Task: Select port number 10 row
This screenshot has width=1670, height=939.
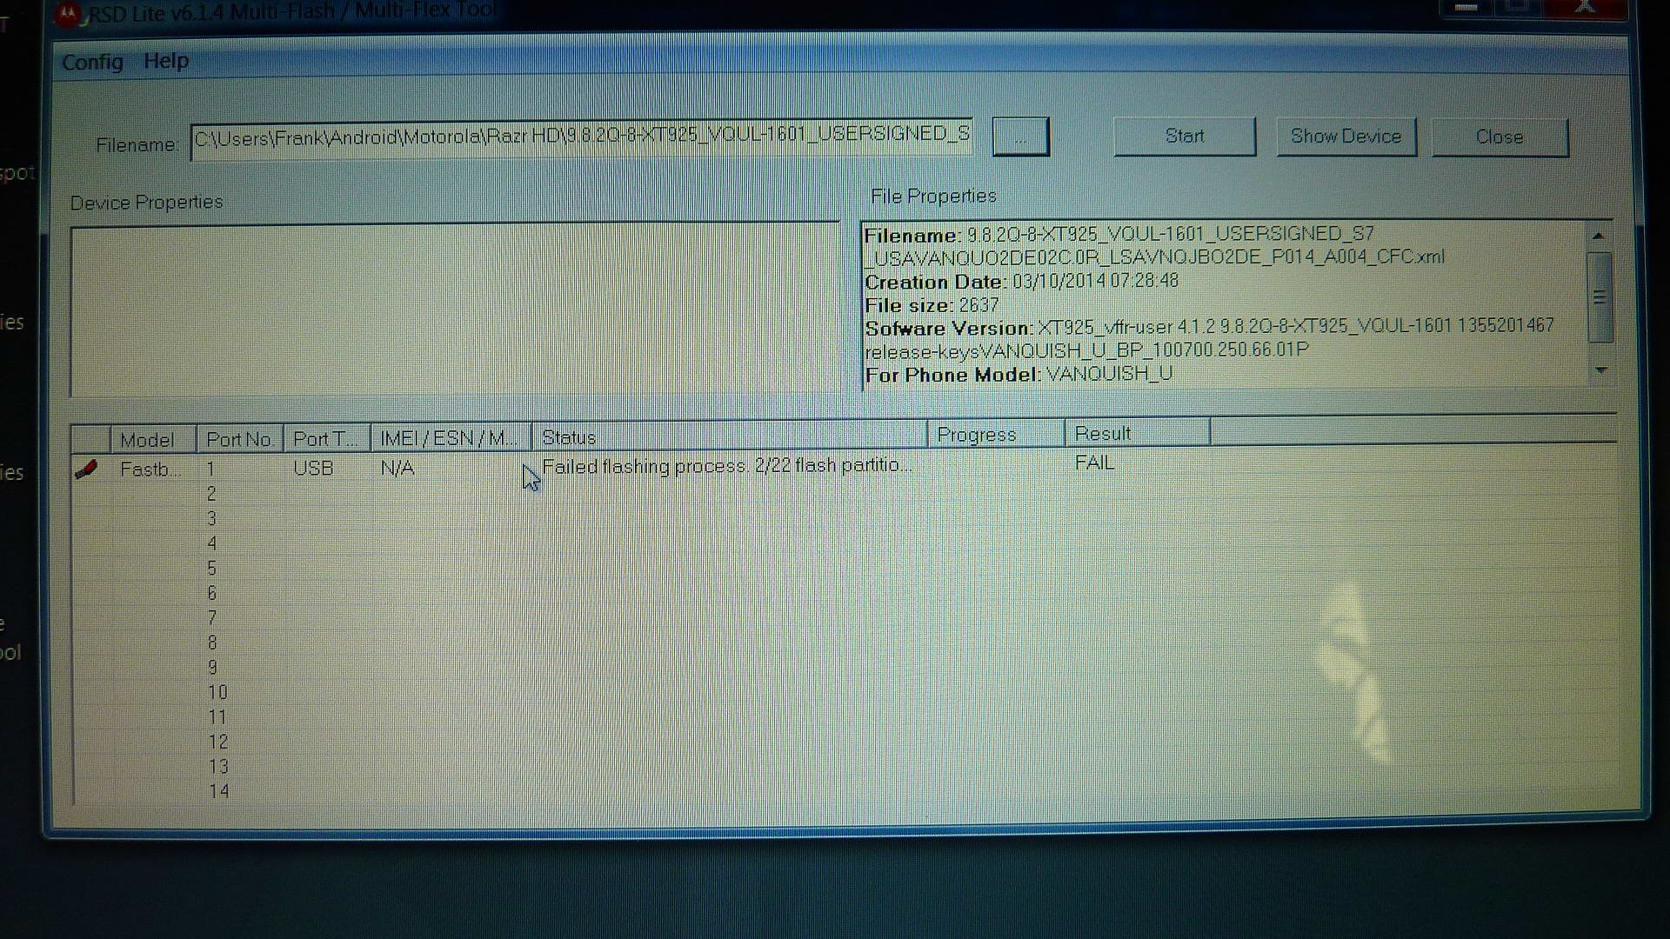Action: pyautogui.click(x=217, y=693)
